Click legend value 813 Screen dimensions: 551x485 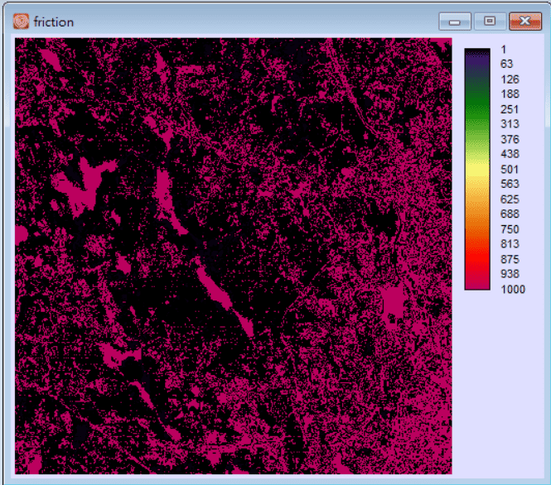[510, 244]
